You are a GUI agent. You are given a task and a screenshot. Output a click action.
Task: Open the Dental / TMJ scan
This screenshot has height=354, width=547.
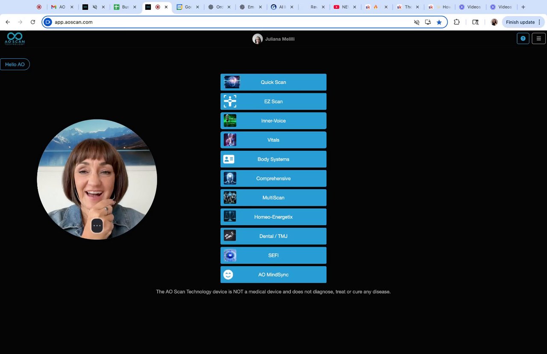click(273, 236)
